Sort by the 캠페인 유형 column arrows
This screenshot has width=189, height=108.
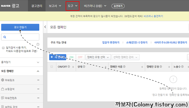coord(169,67)
